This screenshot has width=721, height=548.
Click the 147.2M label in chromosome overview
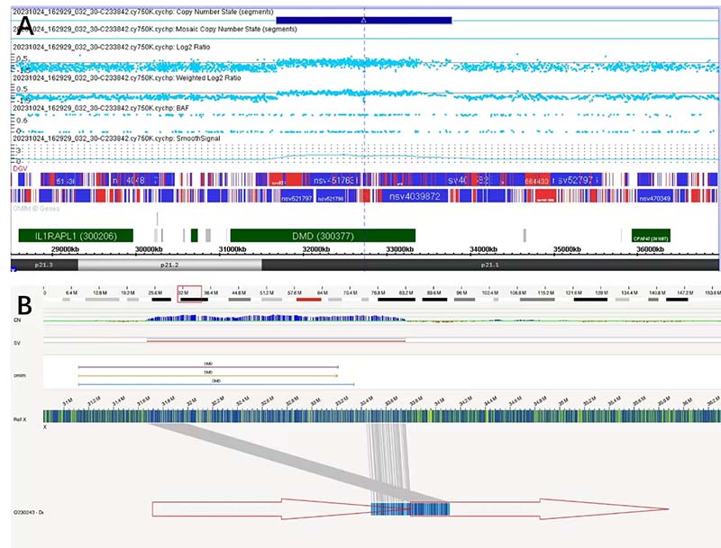coord(684,292)
